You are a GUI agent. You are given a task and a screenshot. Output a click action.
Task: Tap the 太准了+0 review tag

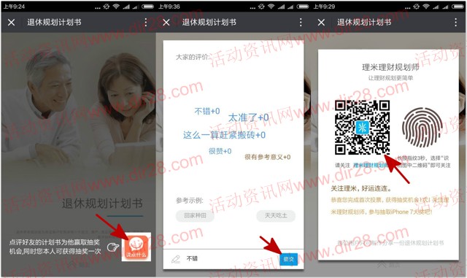[248, 117]
